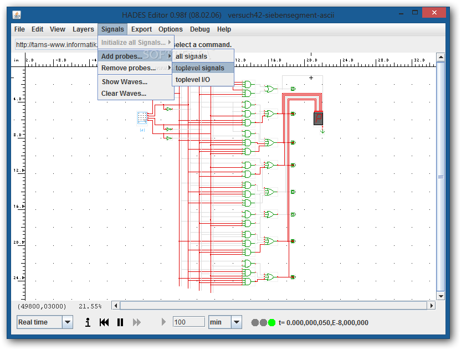Click the horizontal scrollbar track
The height and width of the screenshot is (350, 461).
[x=273, y=306]
